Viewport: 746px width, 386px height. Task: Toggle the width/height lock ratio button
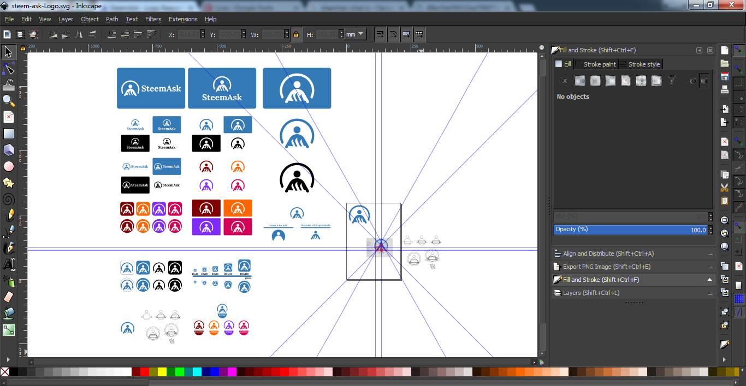coord(295,34)
